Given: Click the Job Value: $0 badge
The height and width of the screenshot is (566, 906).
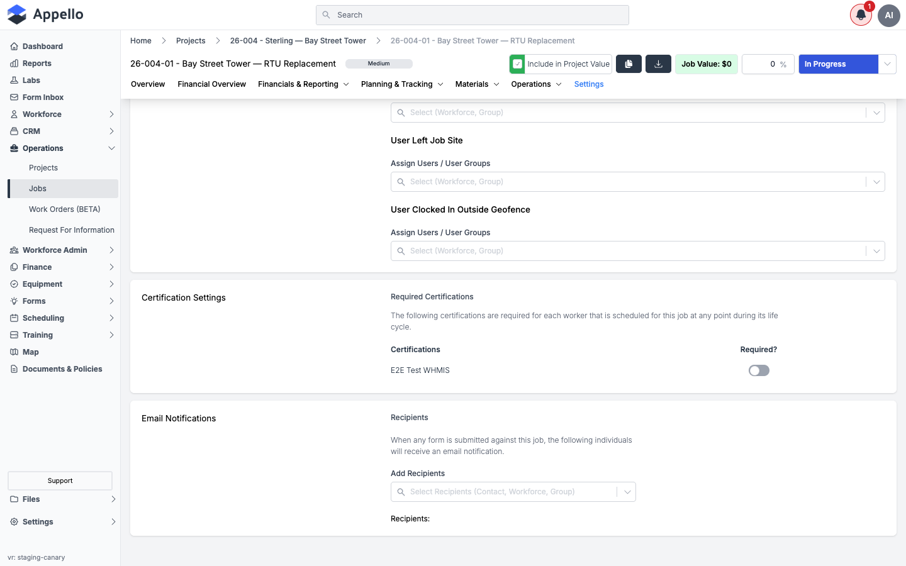Looking at the screenshot, I should (707, 64).
